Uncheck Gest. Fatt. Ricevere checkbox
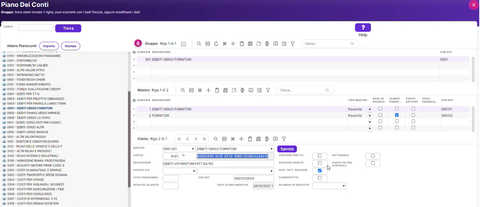 pos(320,171)
